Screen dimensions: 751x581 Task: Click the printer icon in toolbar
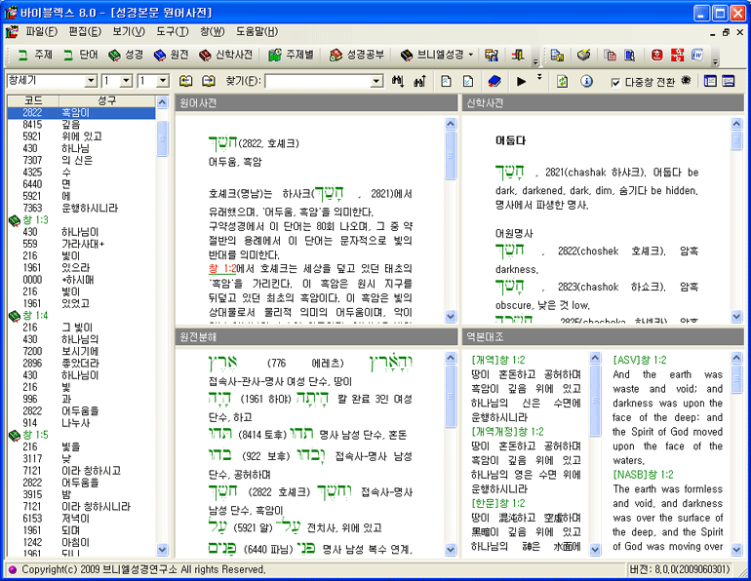(583, 55)
